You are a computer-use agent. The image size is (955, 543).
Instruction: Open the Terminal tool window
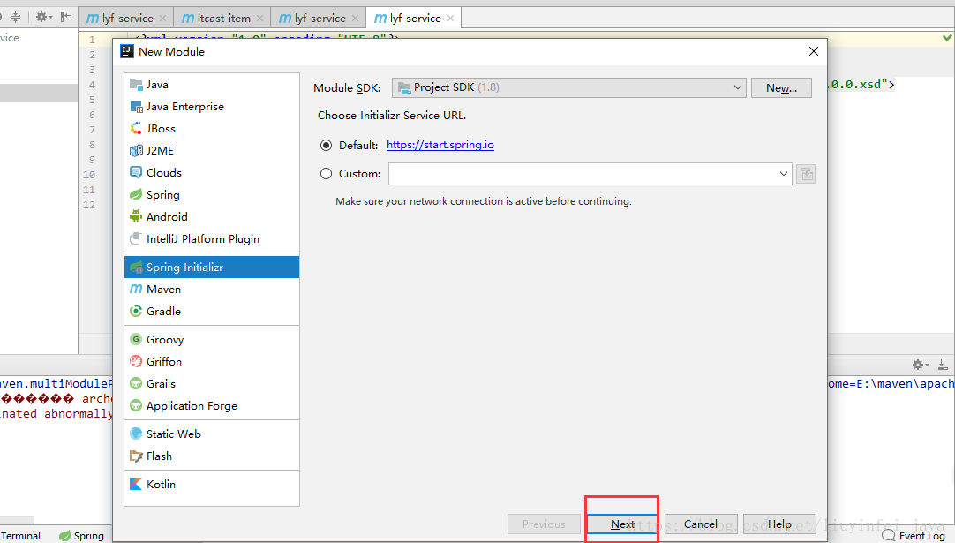pyautogui.click(x=20, y=536)
